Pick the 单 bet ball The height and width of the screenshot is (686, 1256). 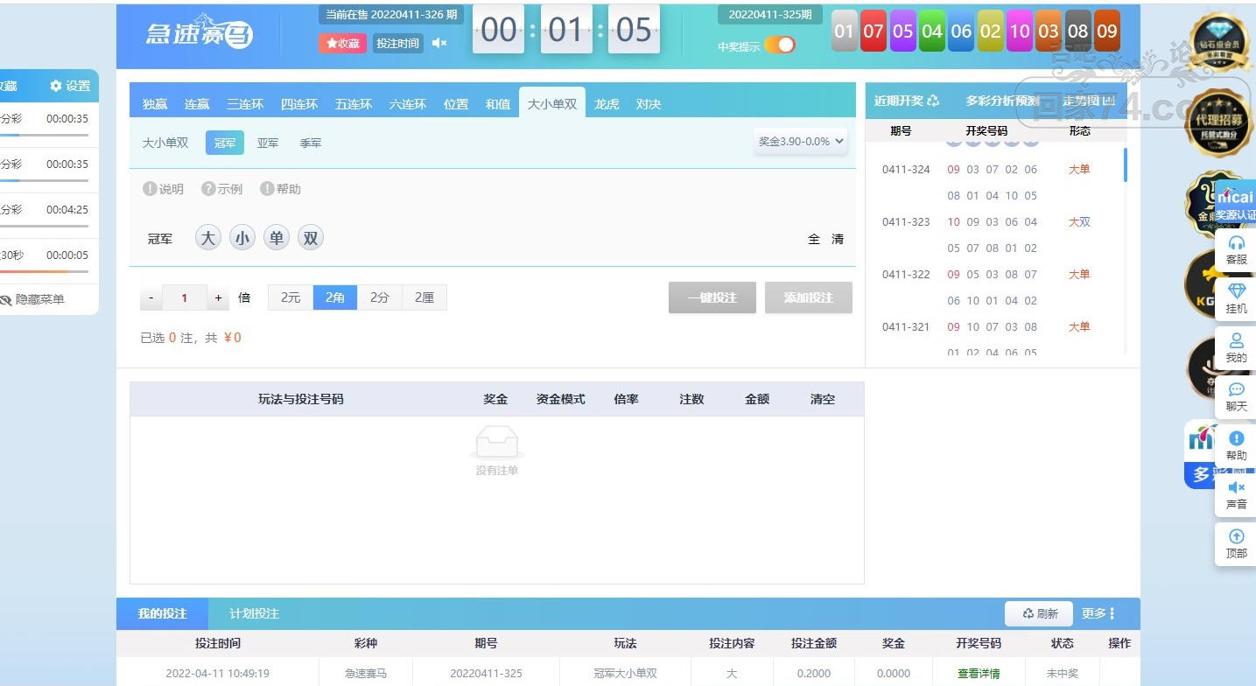277,238
